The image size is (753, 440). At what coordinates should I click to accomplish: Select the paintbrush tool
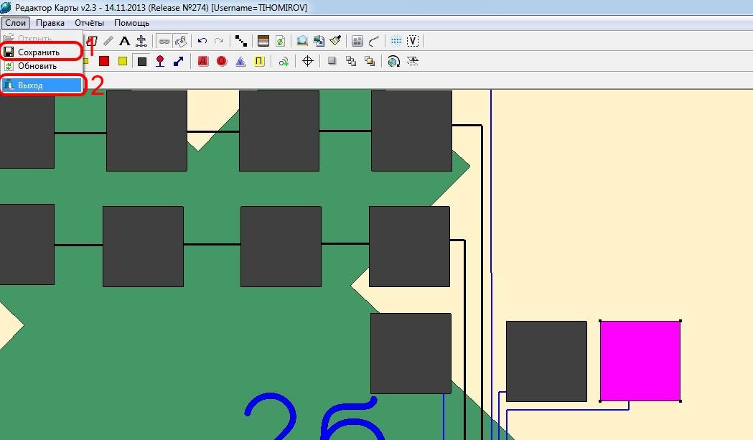pos(336,42)
